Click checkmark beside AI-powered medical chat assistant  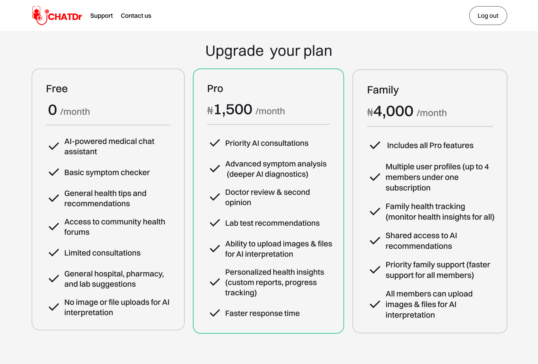pyautogui.click(x=54, y=146)
